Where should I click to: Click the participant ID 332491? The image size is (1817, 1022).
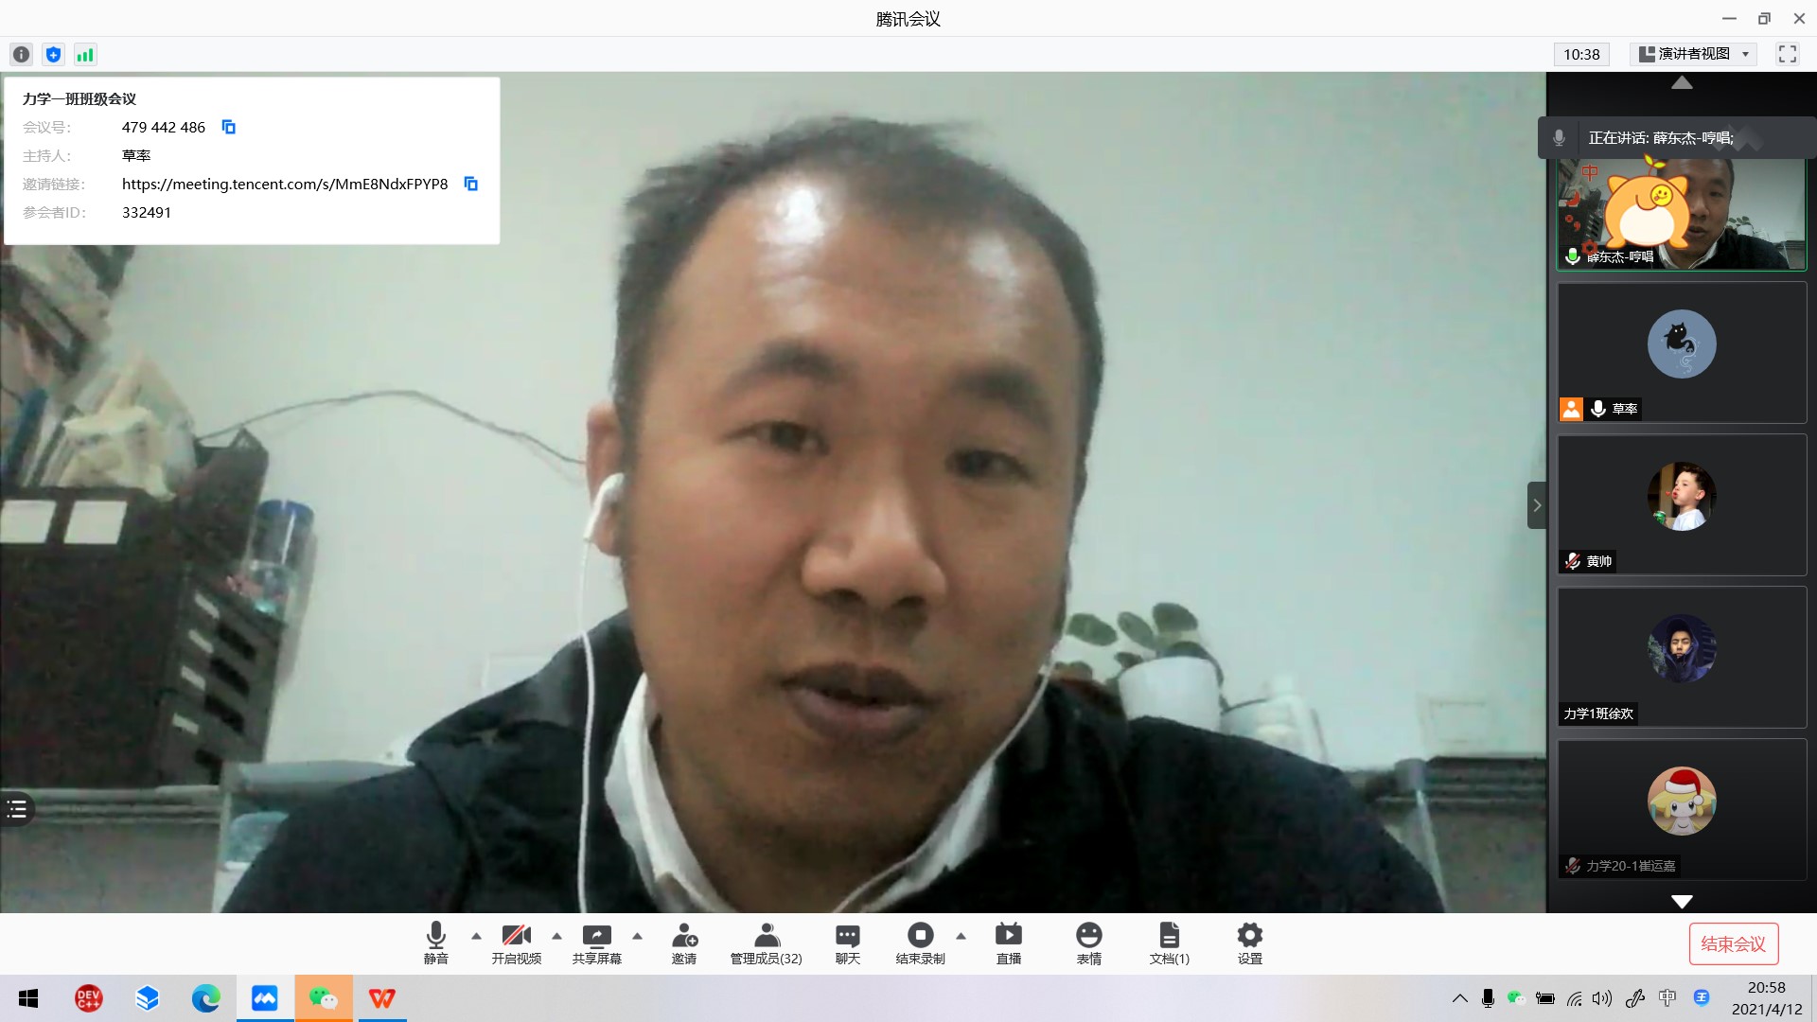coord(147,212)
